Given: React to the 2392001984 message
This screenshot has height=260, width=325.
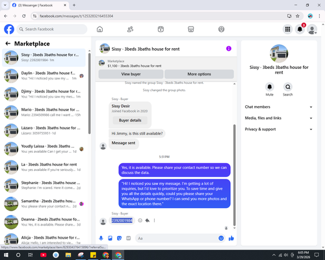Looking at the screenshot, I should point(140,220).
